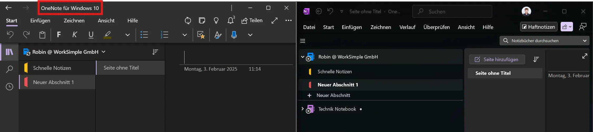
Task: Open Start tab in desktop OneNote
Action: coord(328,27)
